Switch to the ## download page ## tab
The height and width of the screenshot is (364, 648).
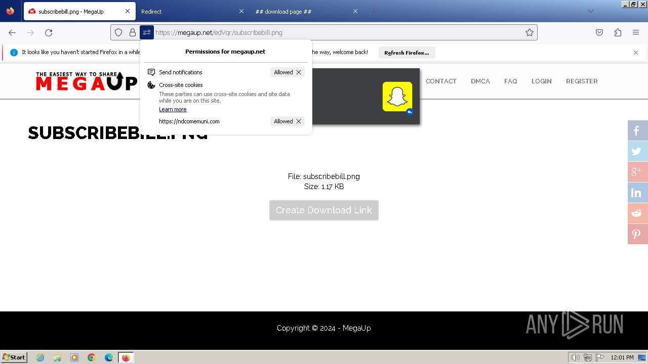306,11
